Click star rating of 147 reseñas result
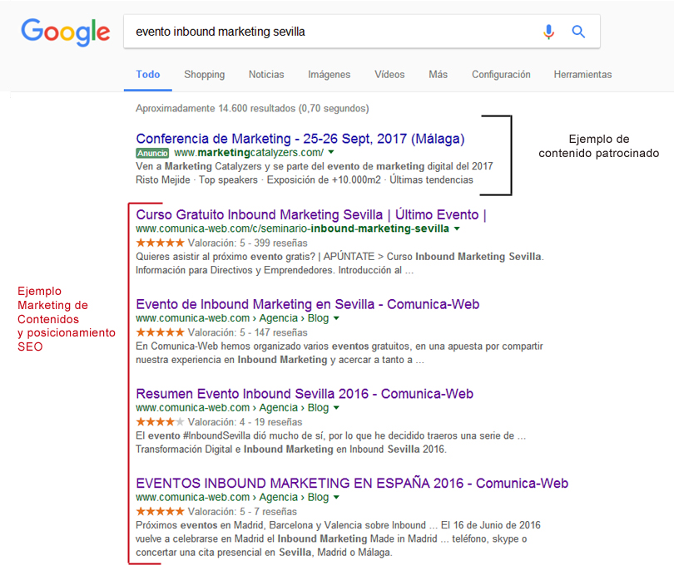Image resolution: width=674 pixels, height=575 pixels. pyautogui.click(x=160, y=332)
